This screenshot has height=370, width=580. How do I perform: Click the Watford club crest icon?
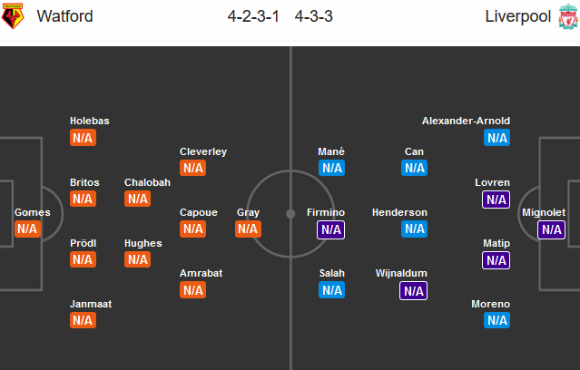click(x=13, y=16)
